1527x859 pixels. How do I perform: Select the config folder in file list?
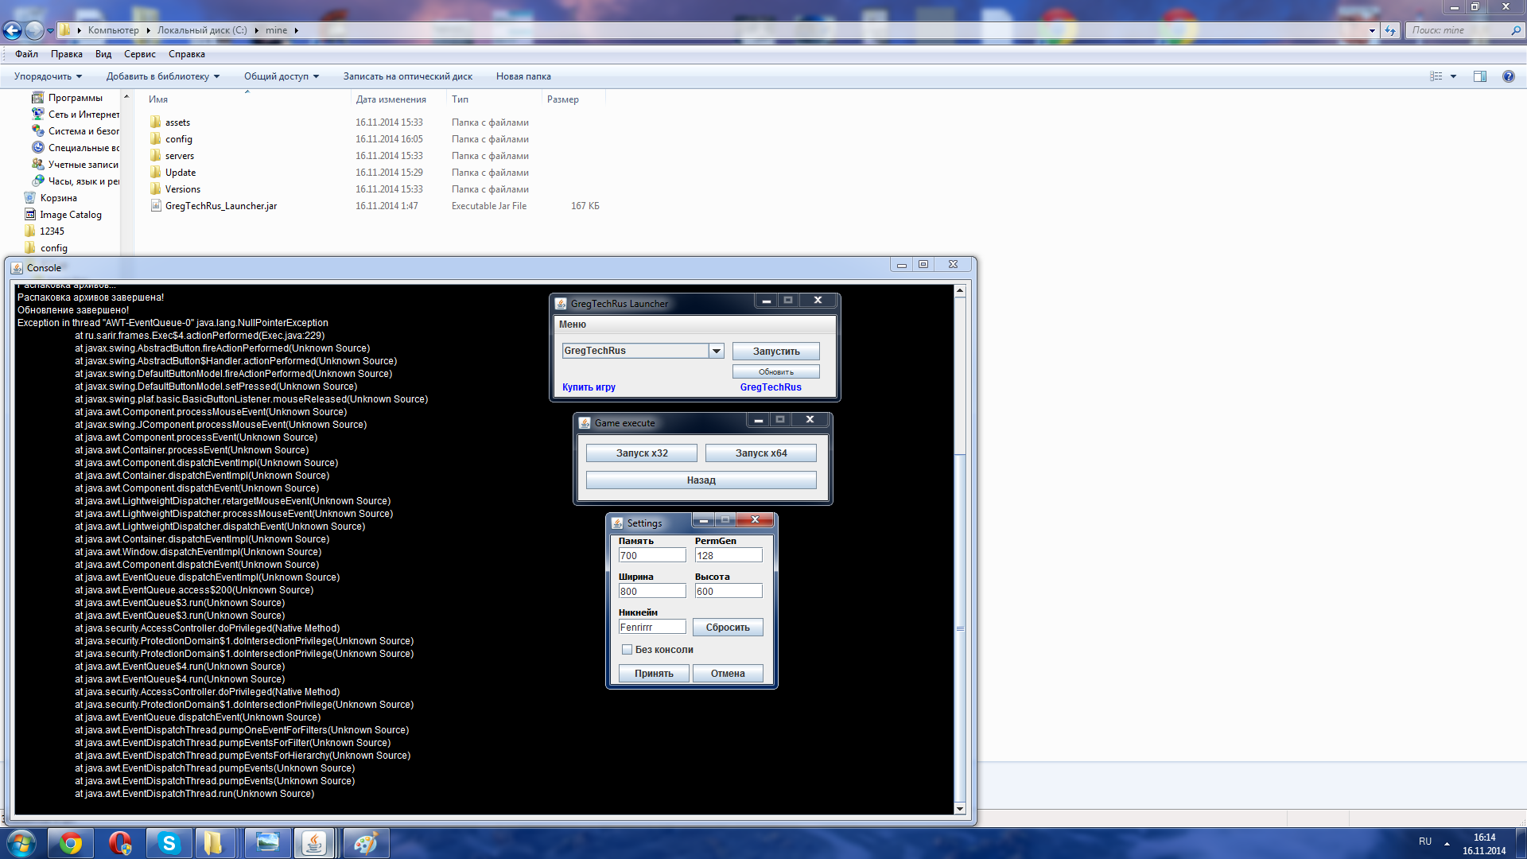pyautogui.click(x=179, y=139)
